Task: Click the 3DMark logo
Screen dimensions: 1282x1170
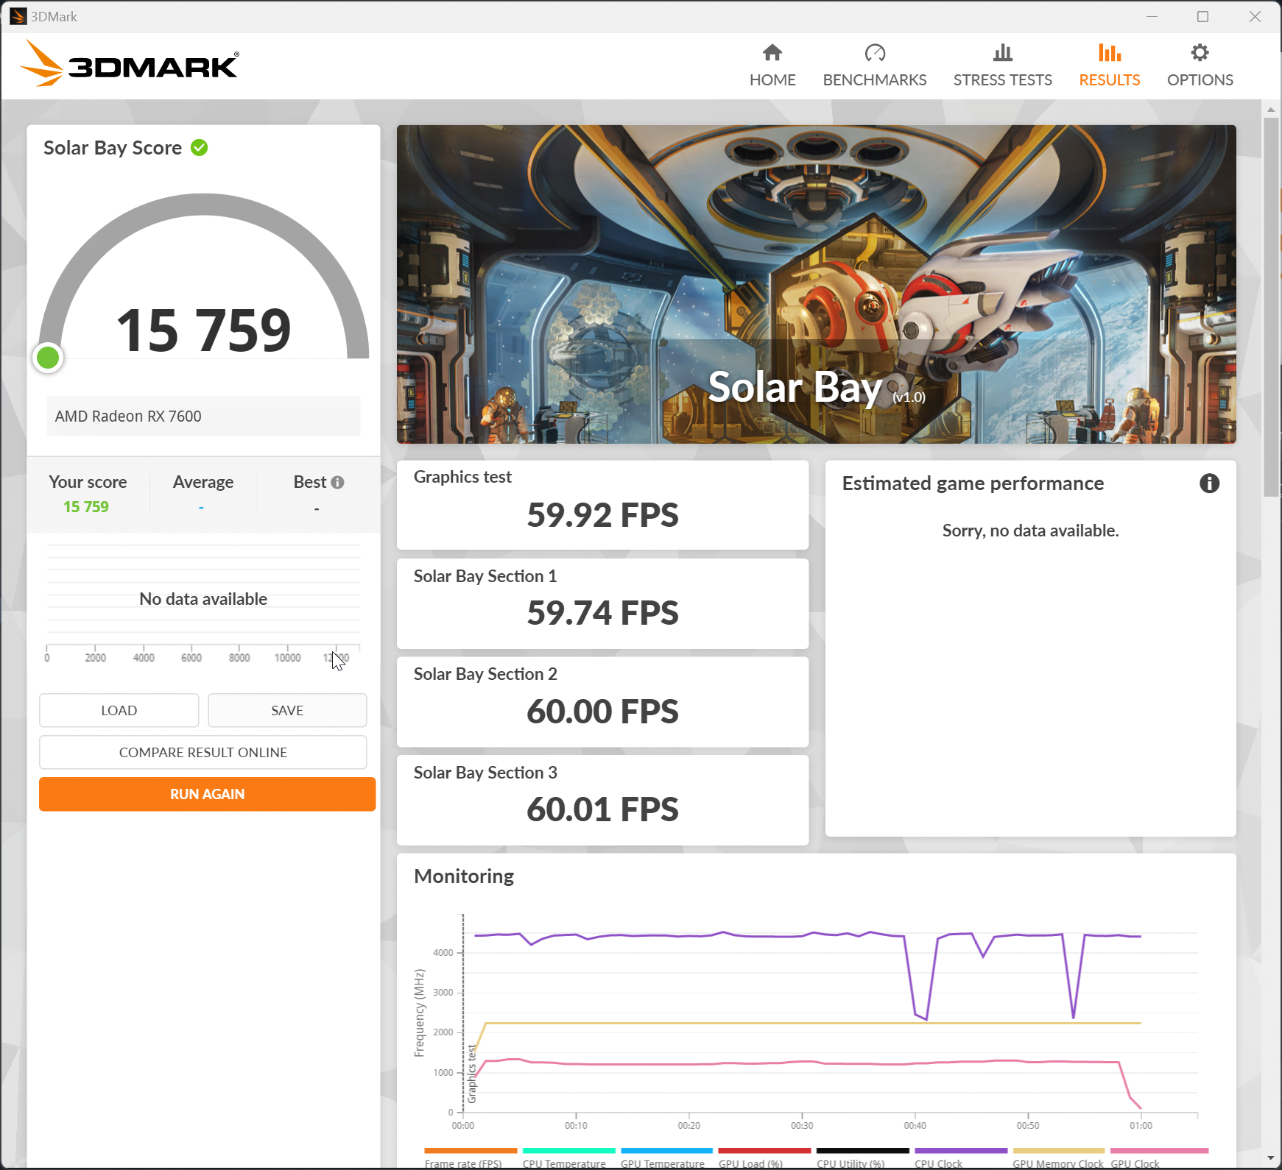Action: (130, 65)
